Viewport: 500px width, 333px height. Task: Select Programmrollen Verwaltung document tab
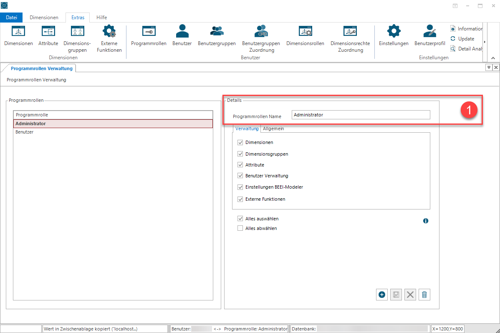point(41,68)
